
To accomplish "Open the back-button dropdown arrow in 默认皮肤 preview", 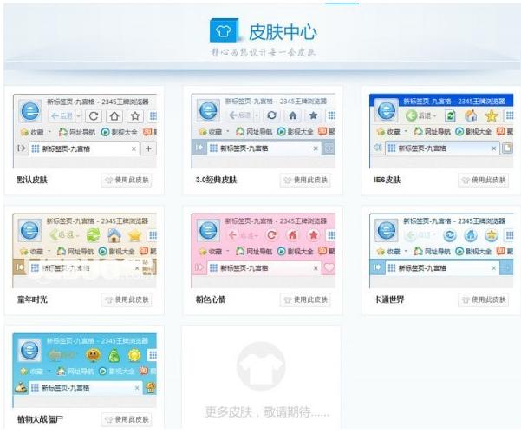I will click(78, 116).
